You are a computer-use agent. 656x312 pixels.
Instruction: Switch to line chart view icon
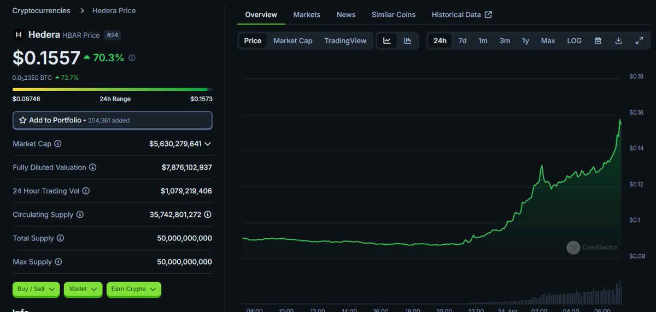point(387,41)
